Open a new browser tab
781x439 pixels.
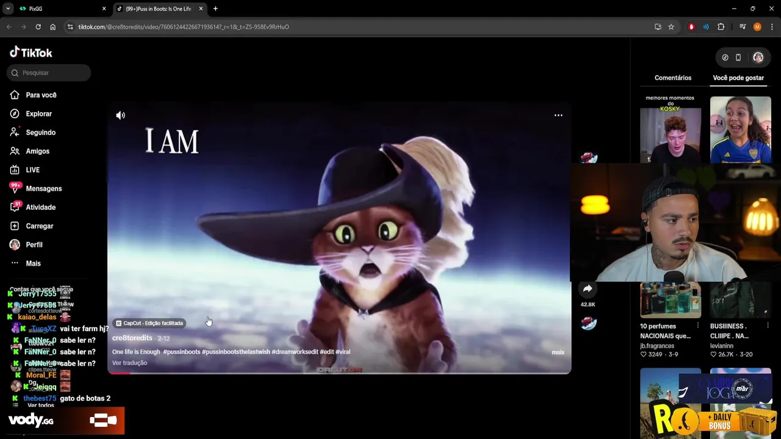coord(215,9)
